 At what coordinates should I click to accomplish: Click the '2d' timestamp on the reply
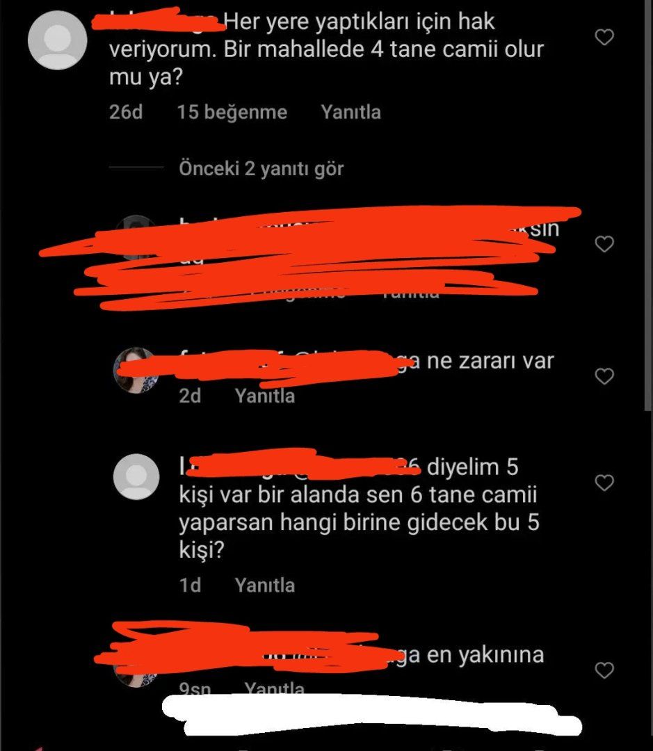coord(190,396)
